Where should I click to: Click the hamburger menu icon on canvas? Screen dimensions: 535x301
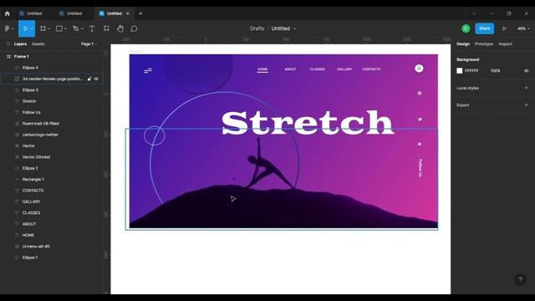(148, 70)
